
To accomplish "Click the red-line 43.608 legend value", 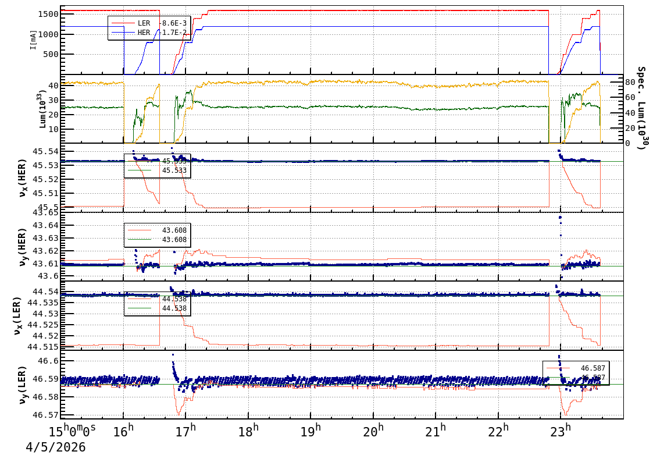I will coord(174,230).
